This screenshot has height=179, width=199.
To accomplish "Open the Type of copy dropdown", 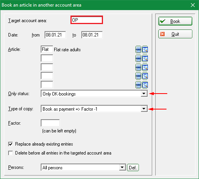I will point(144,109).
